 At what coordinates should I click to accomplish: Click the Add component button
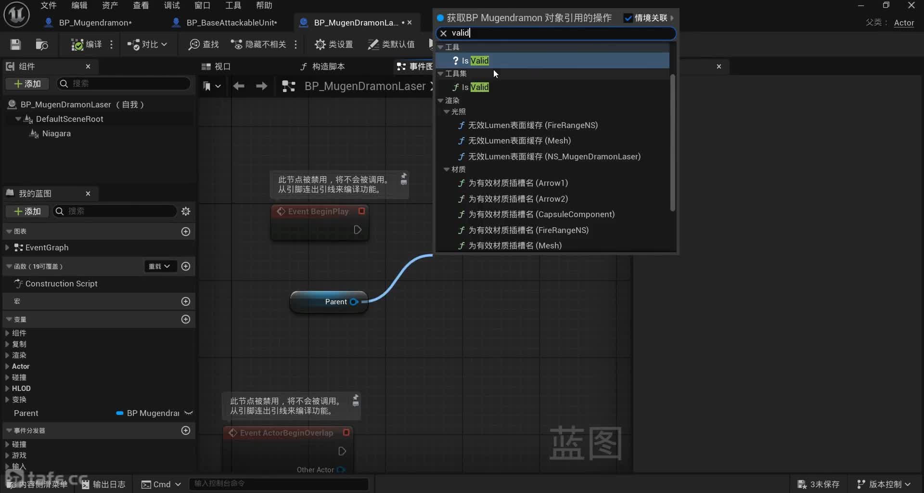coord(27,84)
